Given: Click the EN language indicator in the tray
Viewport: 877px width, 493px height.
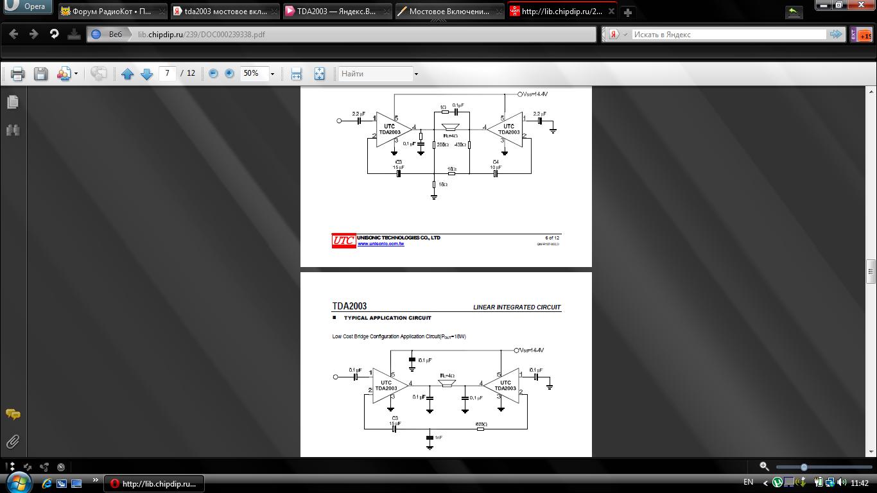Looking at the screenshot, I should (x=748, y=483).
